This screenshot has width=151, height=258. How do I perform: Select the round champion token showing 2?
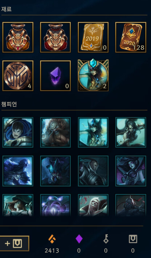pyautogui.click(x=93, y=75)
